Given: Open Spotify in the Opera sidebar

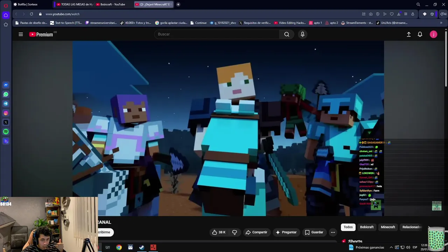Looking at the screenshot, I should (x=6, y=132).
